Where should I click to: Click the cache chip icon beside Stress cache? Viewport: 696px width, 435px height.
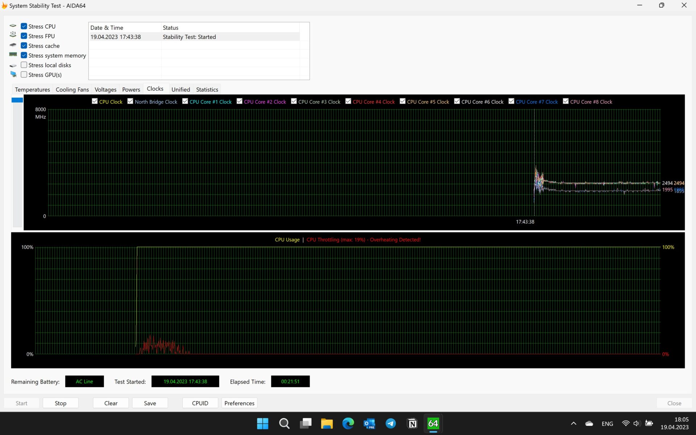(x=13, y=45)
